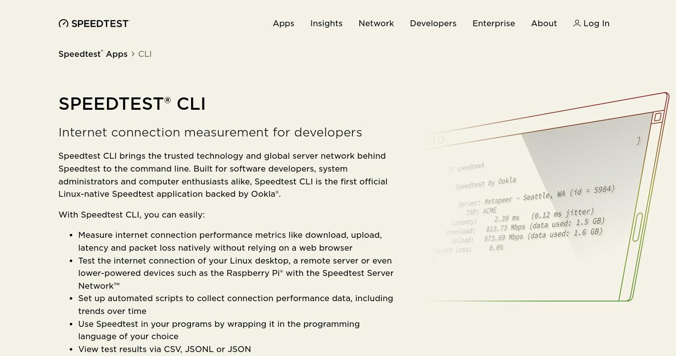The height and width of the screenshot is (356, 676).
Task: Click the bullet starting 'Test the internet connection'
Action: [236, 273]
